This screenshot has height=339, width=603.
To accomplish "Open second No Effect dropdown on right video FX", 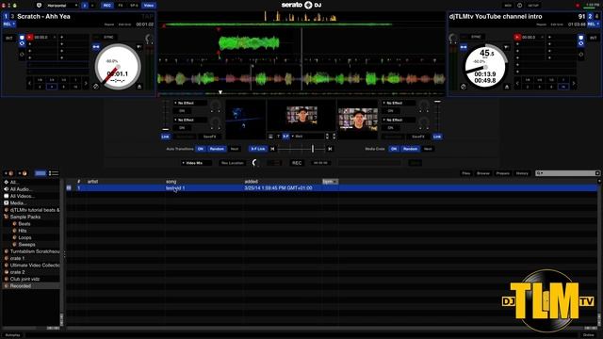I will 399,120.
